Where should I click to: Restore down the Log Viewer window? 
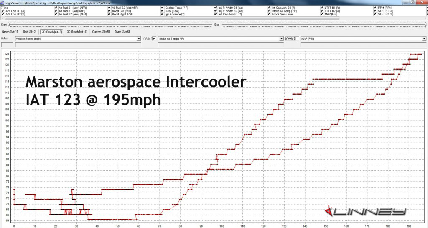(413, 2)
